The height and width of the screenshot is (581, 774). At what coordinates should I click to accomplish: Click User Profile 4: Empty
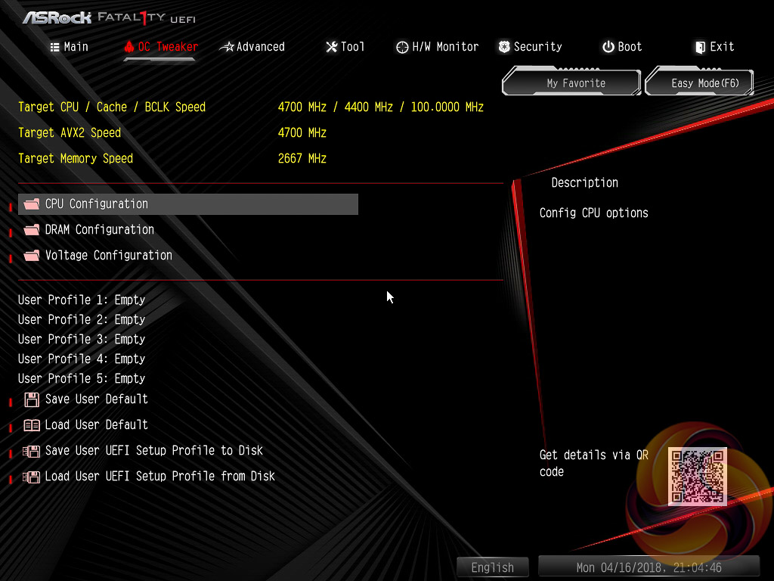[82, 359]
